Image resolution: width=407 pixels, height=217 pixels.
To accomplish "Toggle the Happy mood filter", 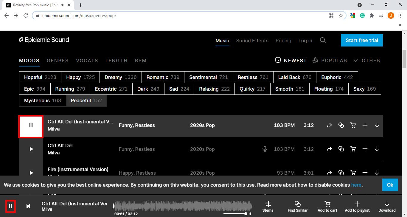I will (x=80, y=77).
